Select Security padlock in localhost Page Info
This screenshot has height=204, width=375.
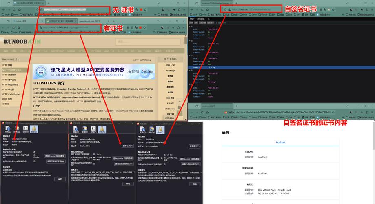pyautogui.click(x=160, y=130)
